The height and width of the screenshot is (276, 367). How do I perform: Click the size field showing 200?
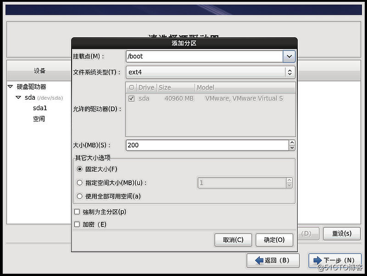click(207, 145)
